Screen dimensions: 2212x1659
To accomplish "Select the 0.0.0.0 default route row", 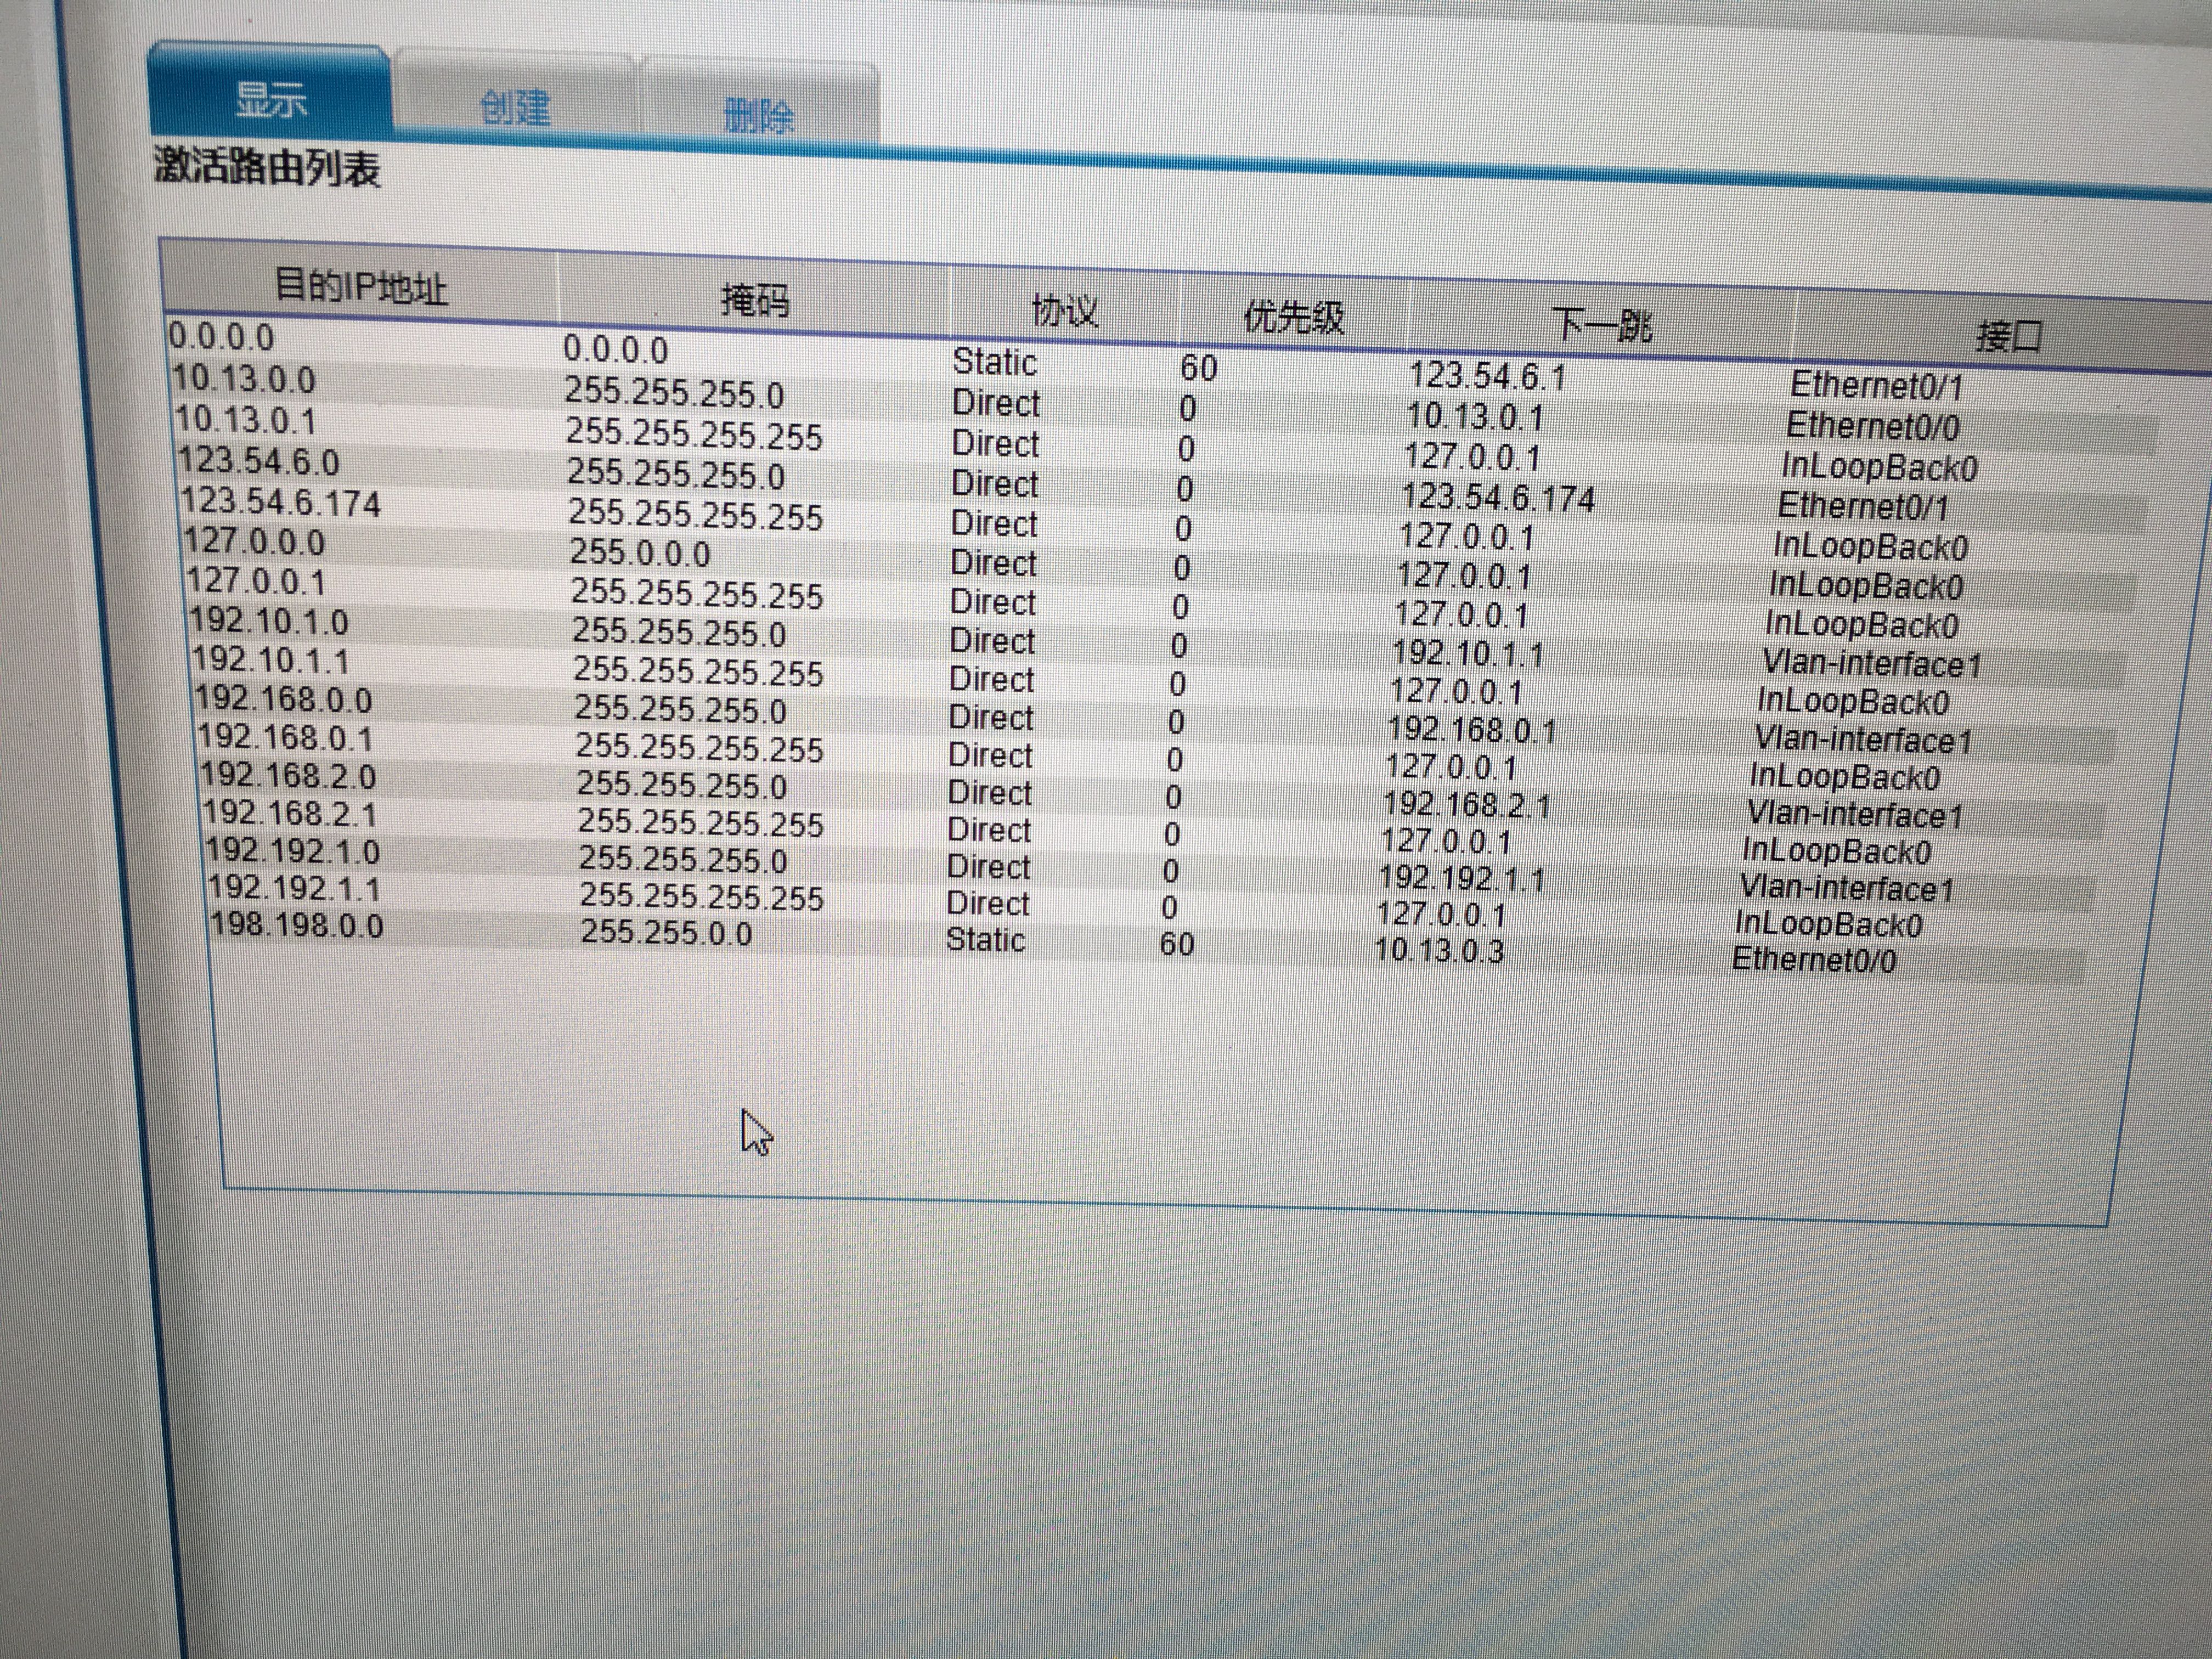I will pos(221,337).
